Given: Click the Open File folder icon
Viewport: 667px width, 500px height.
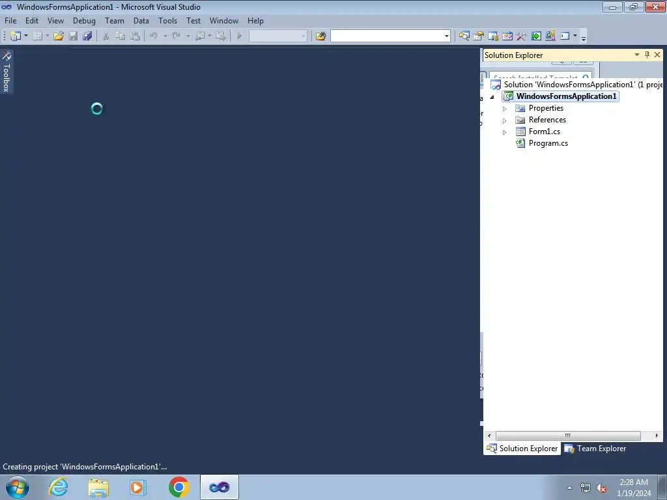Looking at the screenshot, I should pos(58,36).
